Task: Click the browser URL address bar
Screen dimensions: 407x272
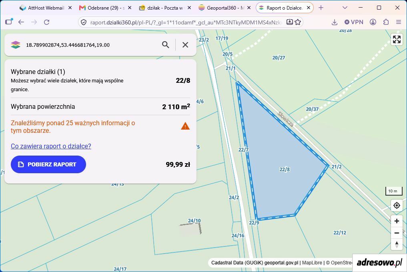Action: coord(186,22)
